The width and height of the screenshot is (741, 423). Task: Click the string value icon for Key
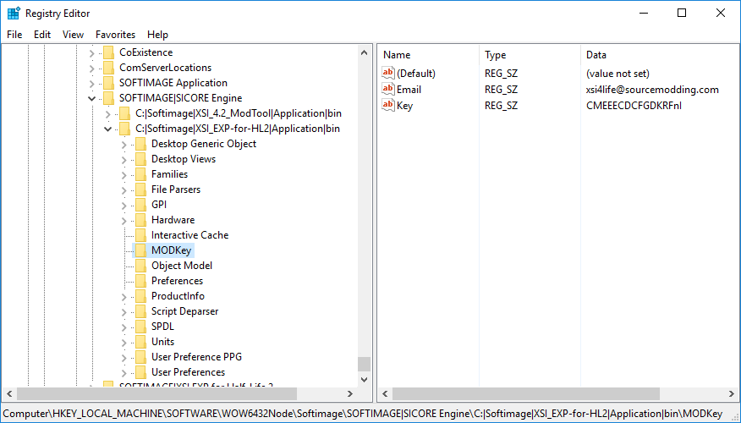pyautogui.click(x=388, y=105)
